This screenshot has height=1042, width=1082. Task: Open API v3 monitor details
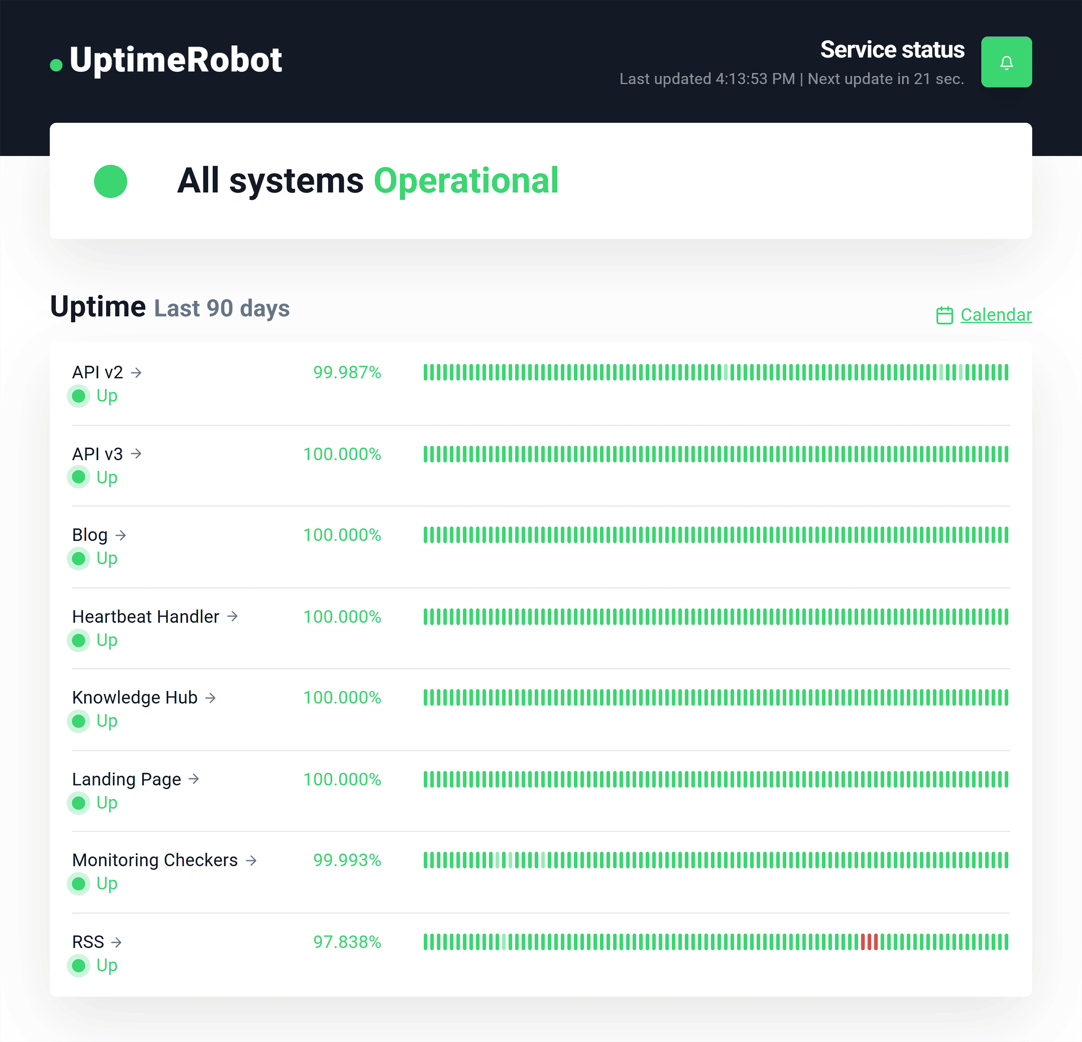click(x=98, y=453)
